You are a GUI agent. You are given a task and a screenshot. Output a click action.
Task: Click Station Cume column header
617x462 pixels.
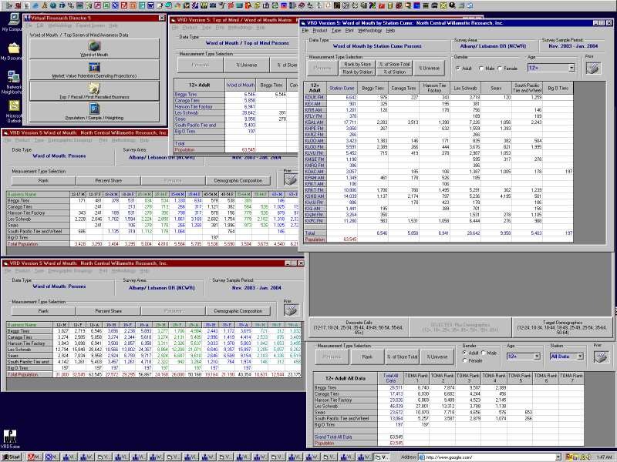(x=342, y=88)
